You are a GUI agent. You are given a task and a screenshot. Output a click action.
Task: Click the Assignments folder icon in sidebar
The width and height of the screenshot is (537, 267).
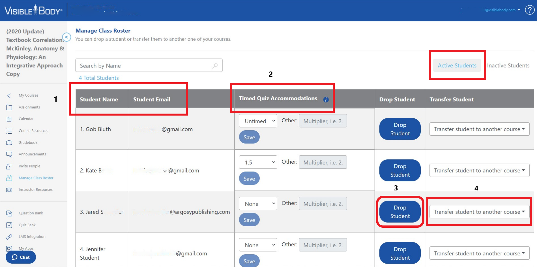click(x=9, y=107)
